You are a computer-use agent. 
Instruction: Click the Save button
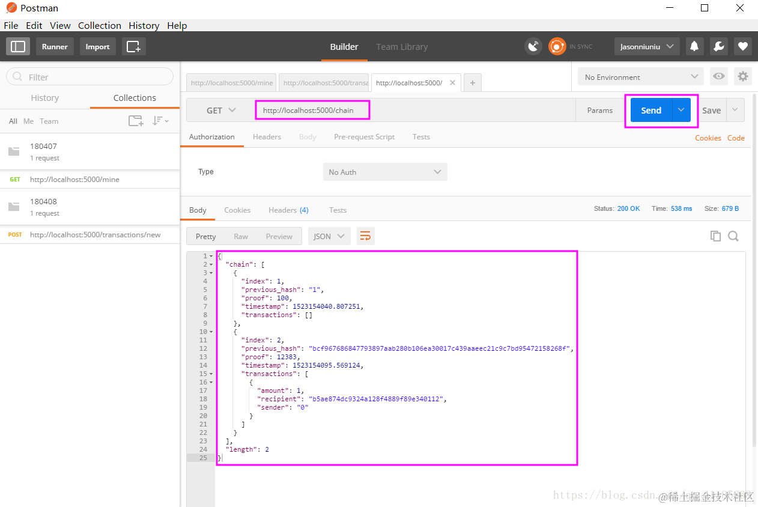[x=711, y=110]
